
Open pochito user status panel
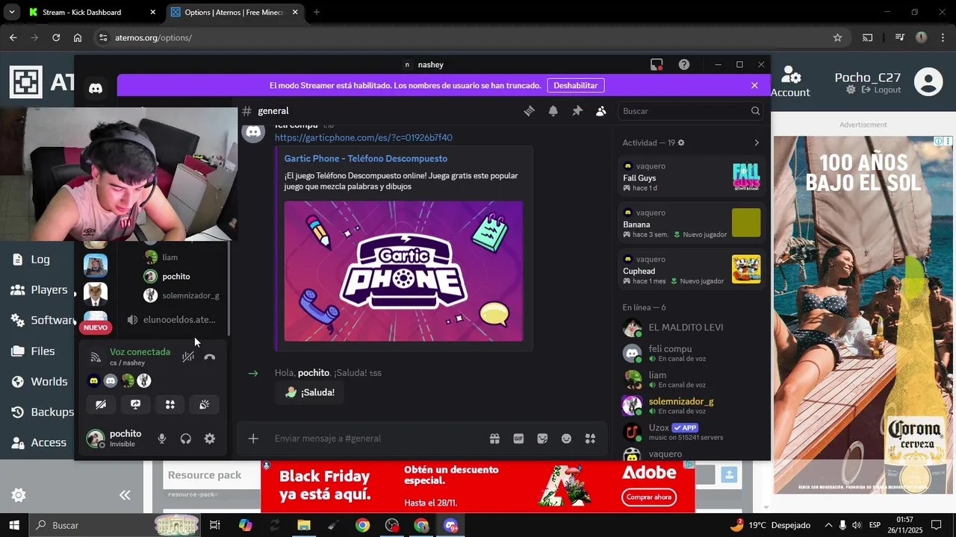(x=116, y=439)
